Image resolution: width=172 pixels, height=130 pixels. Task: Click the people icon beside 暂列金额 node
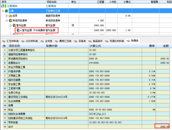pos(14,25)
